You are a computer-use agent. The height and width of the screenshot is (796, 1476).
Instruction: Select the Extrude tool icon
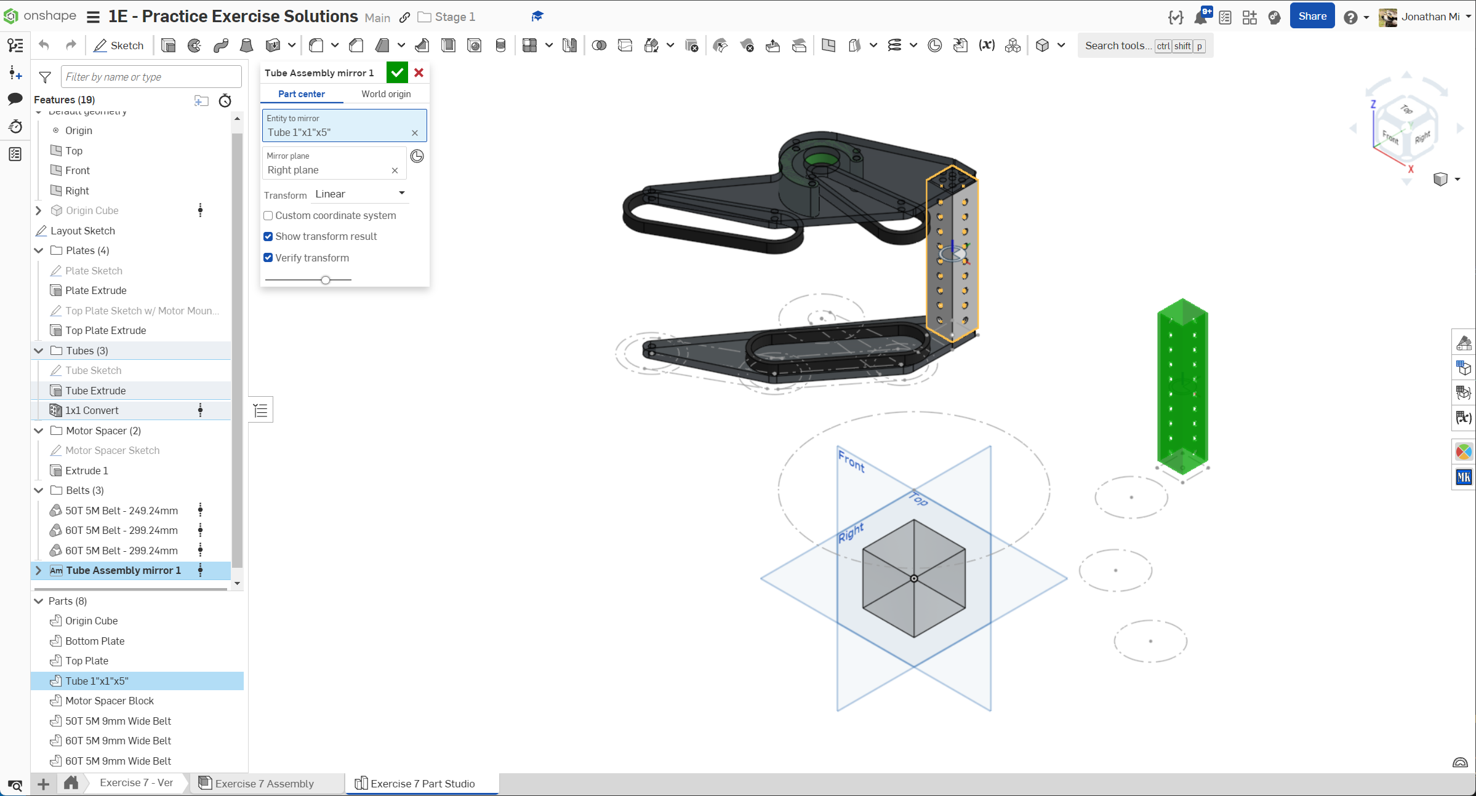coord(168,46)
